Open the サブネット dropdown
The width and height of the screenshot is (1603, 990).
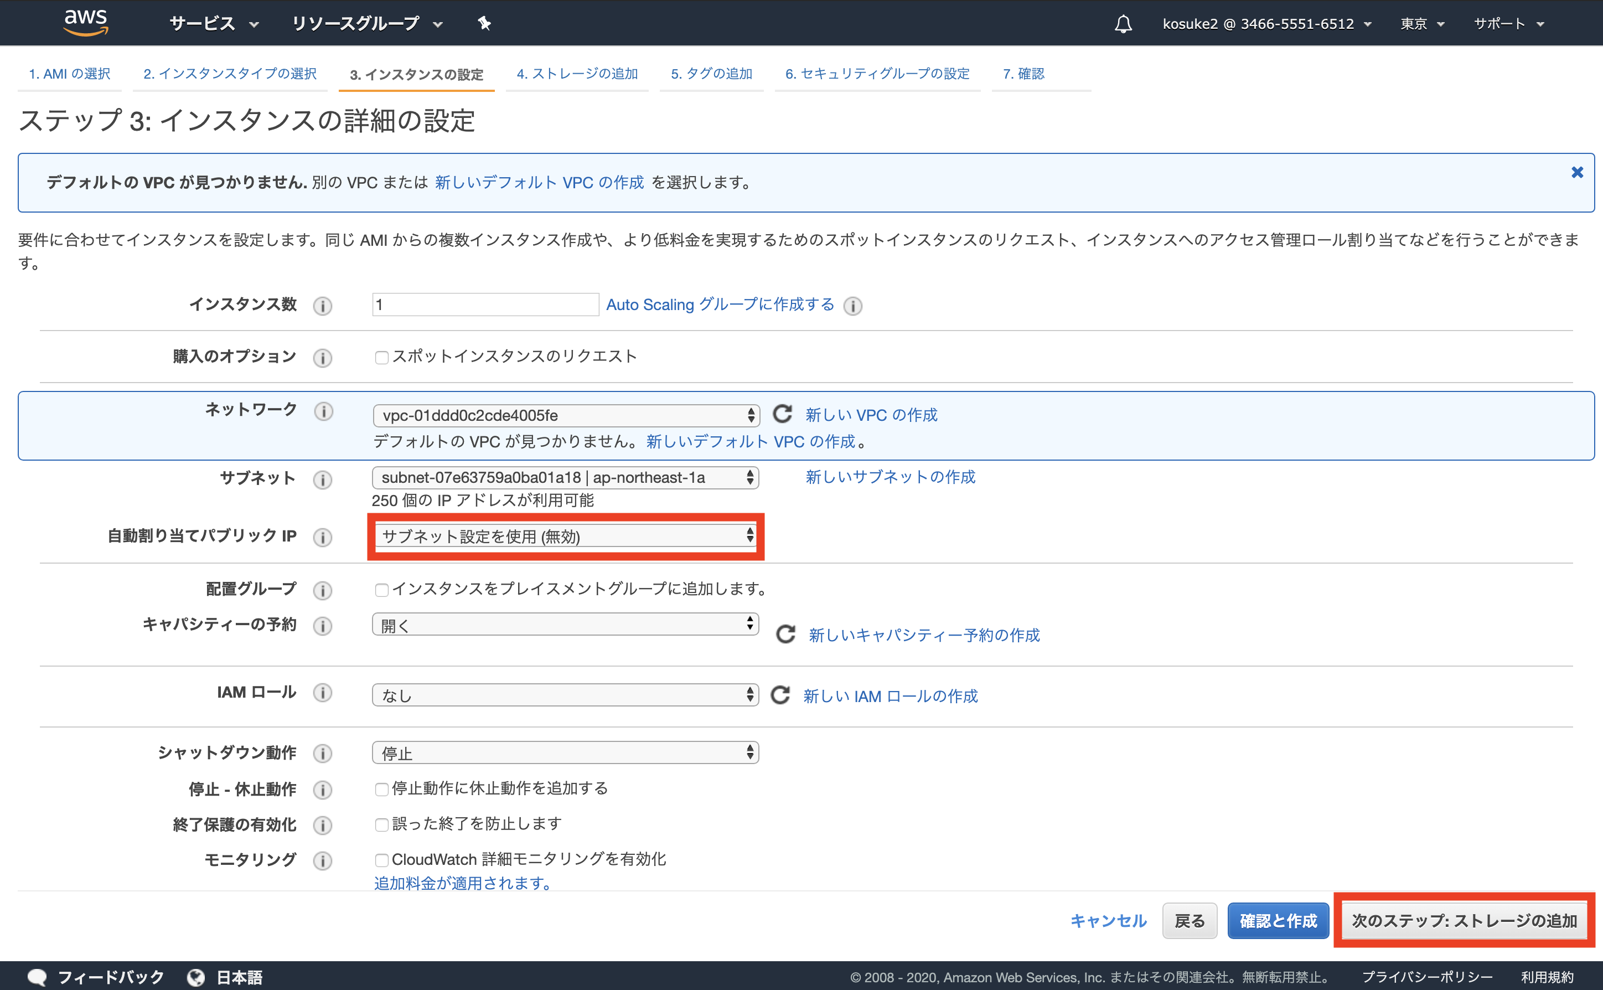(x=566, y=477)
